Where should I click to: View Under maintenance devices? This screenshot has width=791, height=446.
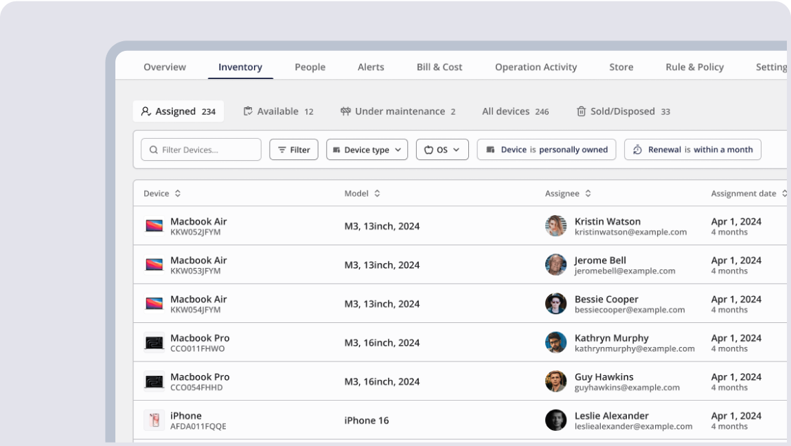tap(398, 111)
